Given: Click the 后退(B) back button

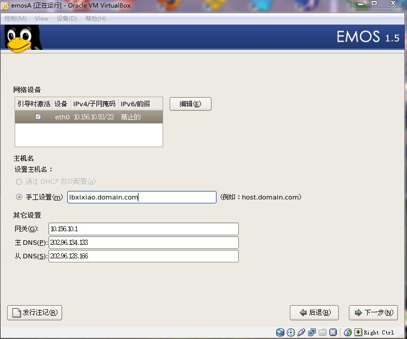Looking at the screenshot, I should (314, 312).
